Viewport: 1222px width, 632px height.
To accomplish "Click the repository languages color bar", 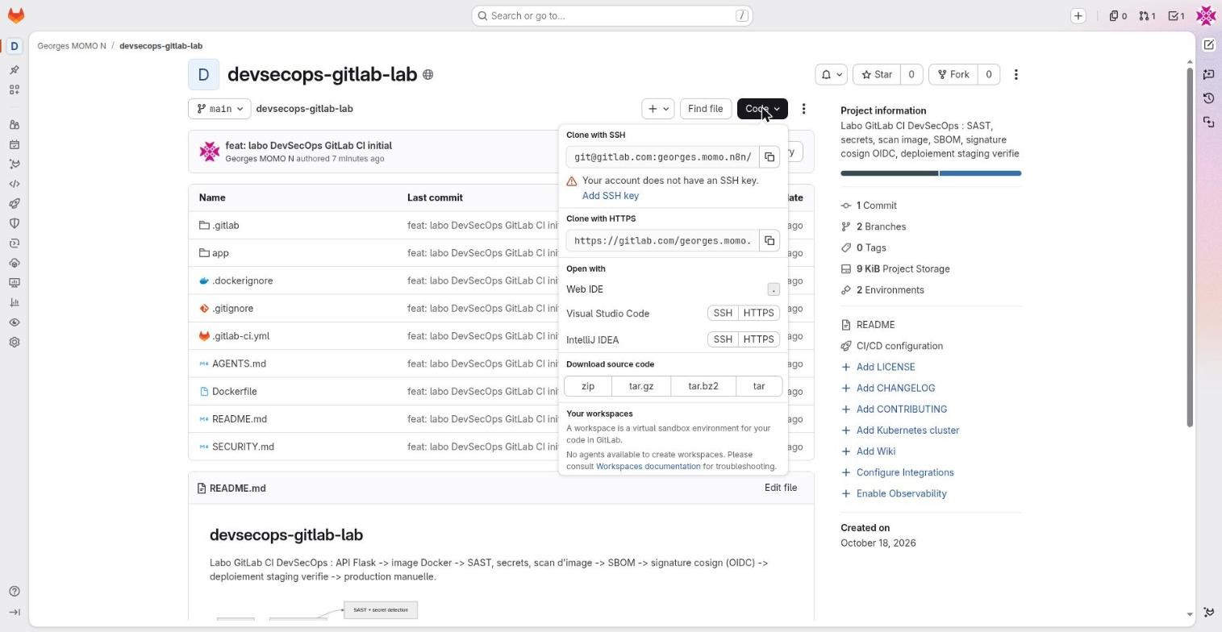I will pos(931,173).
